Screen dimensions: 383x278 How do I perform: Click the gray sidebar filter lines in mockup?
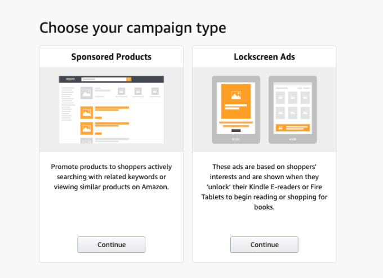pyautogui.click(x=68, y=103)
